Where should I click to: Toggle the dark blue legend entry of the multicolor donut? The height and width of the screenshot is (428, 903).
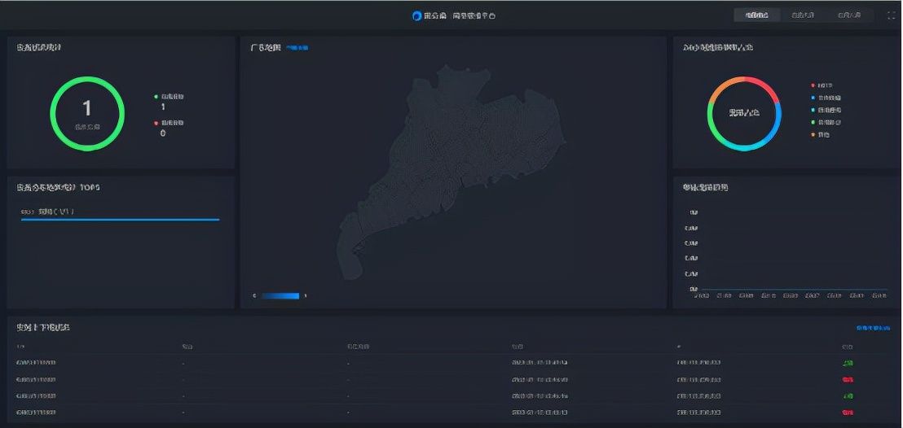(813, 98)
